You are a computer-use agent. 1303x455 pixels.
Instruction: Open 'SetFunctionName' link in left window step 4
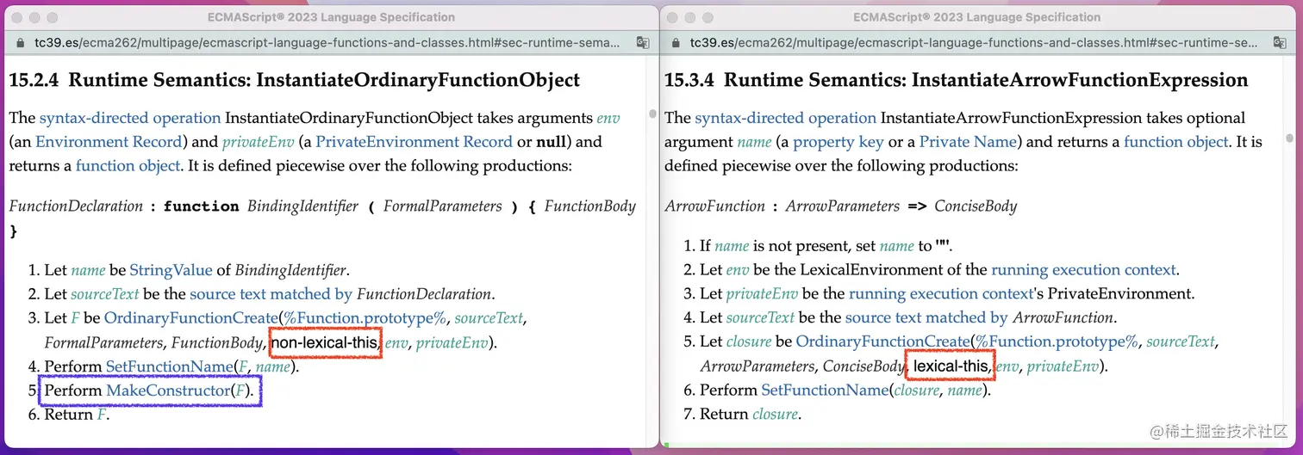tap(170, 366)
